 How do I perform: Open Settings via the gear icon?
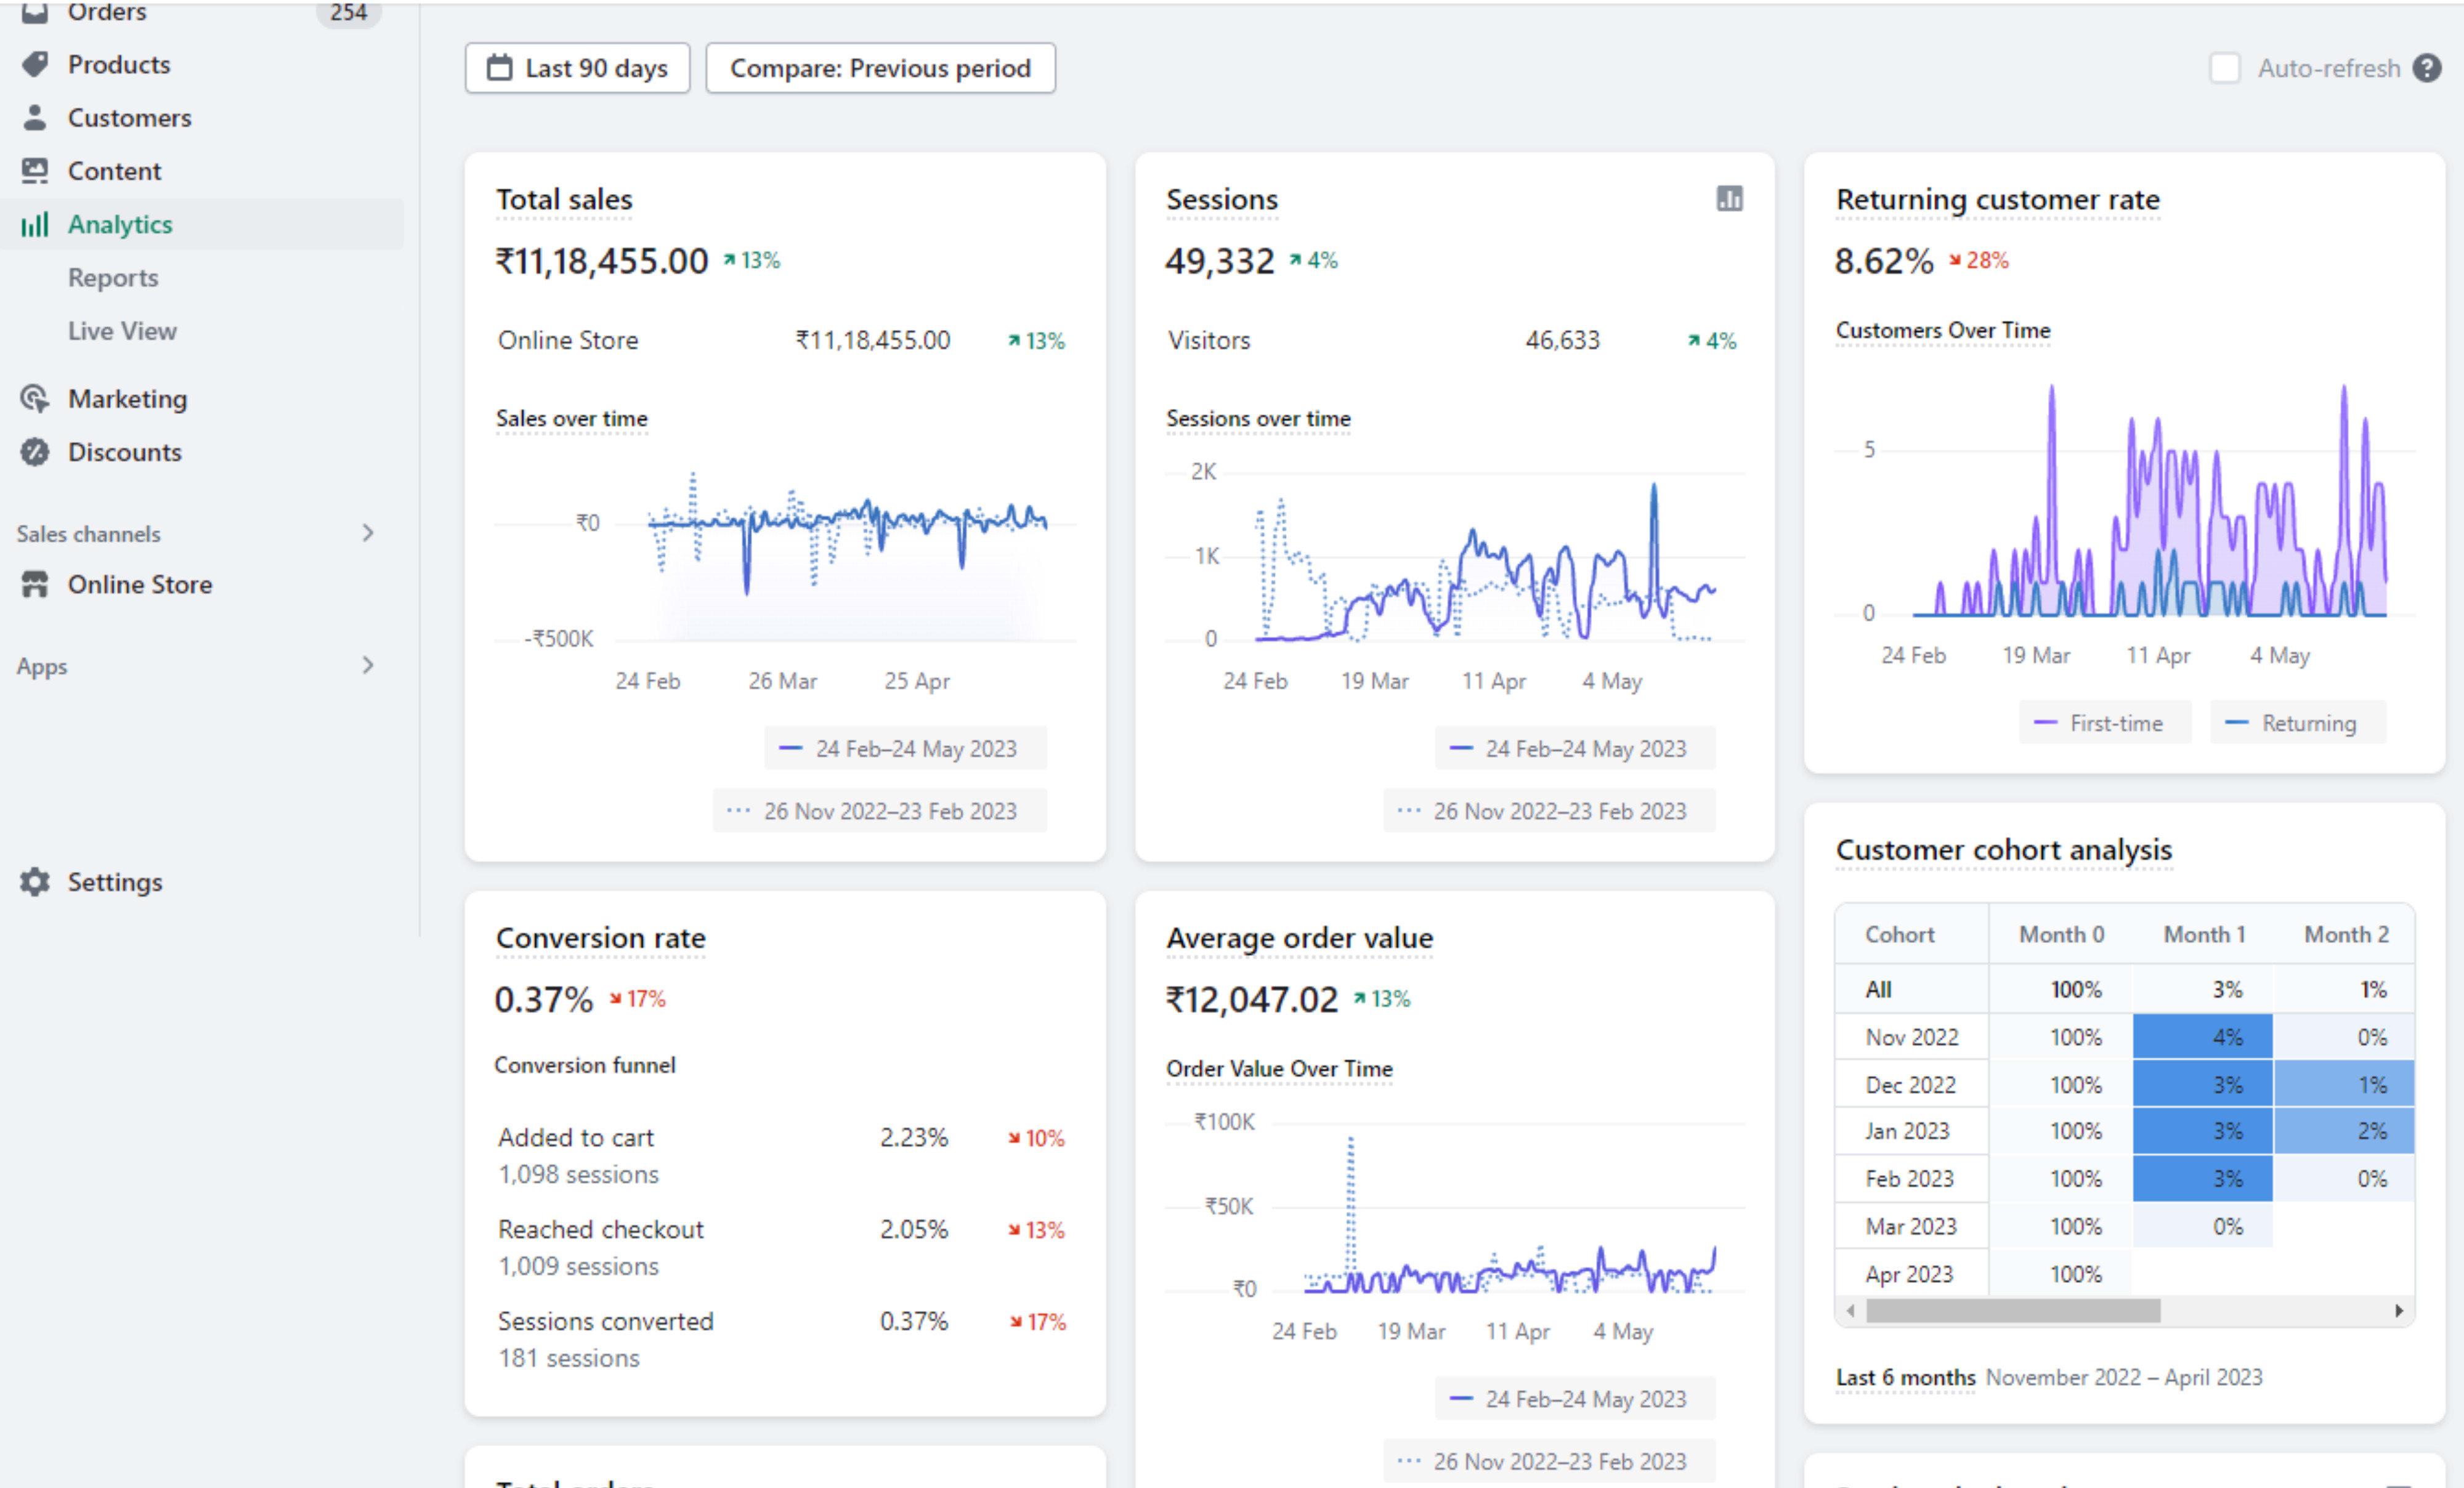tap(35, 882)
